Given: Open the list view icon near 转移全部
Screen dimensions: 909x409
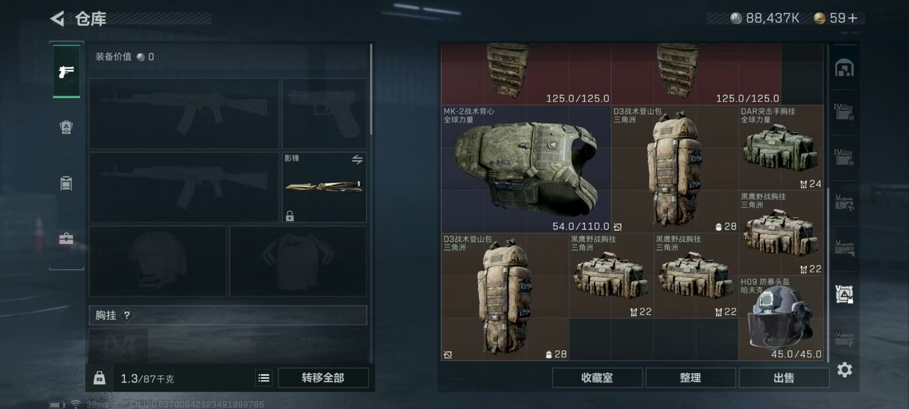Looking at the screenshot, I should pos(264,378).
